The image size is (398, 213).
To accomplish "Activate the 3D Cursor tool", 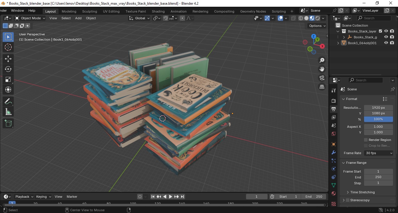I will [x=8, y=47].
